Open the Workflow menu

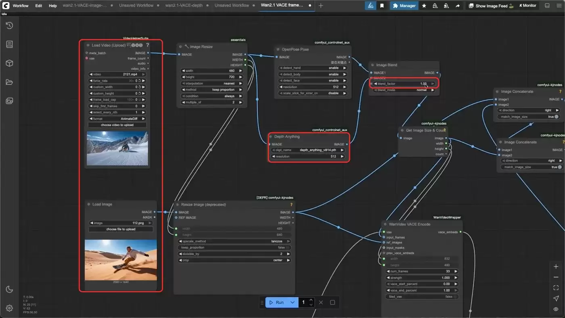pos(20,6)
